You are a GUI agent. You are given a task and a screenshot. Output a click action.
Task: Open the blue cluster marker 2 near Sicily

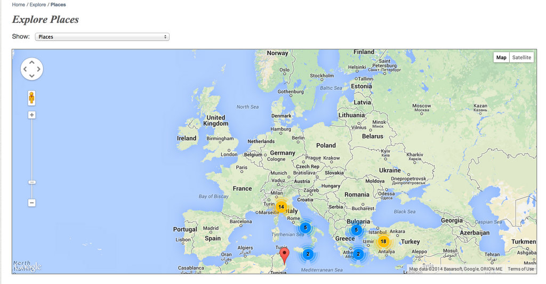pyautogui.click(x=308, y=254)
